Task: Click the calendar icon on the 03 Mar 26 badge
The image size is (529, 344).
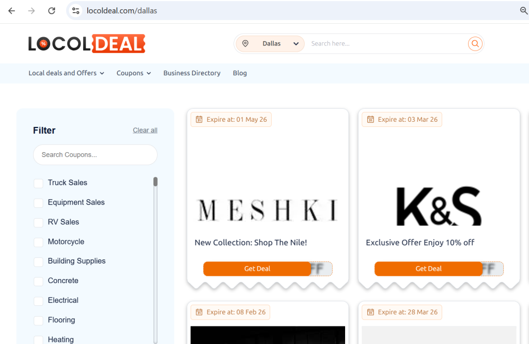Action: tap(370, 119)
